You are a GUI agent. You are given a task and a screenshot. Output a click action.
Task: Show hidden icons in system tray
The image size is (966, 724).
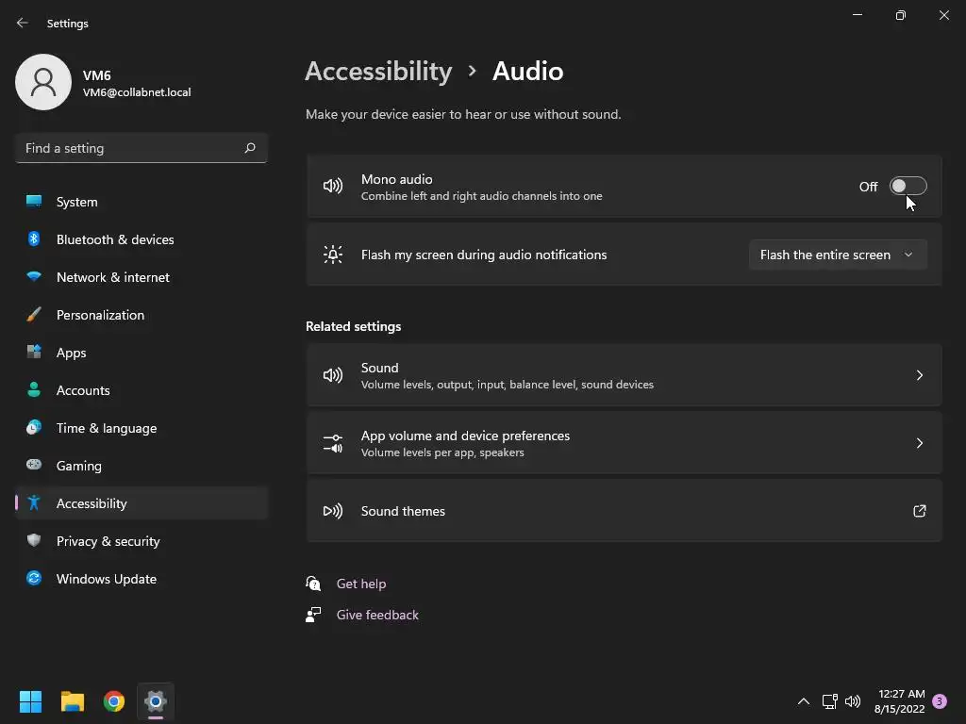[x=804, y=701]
